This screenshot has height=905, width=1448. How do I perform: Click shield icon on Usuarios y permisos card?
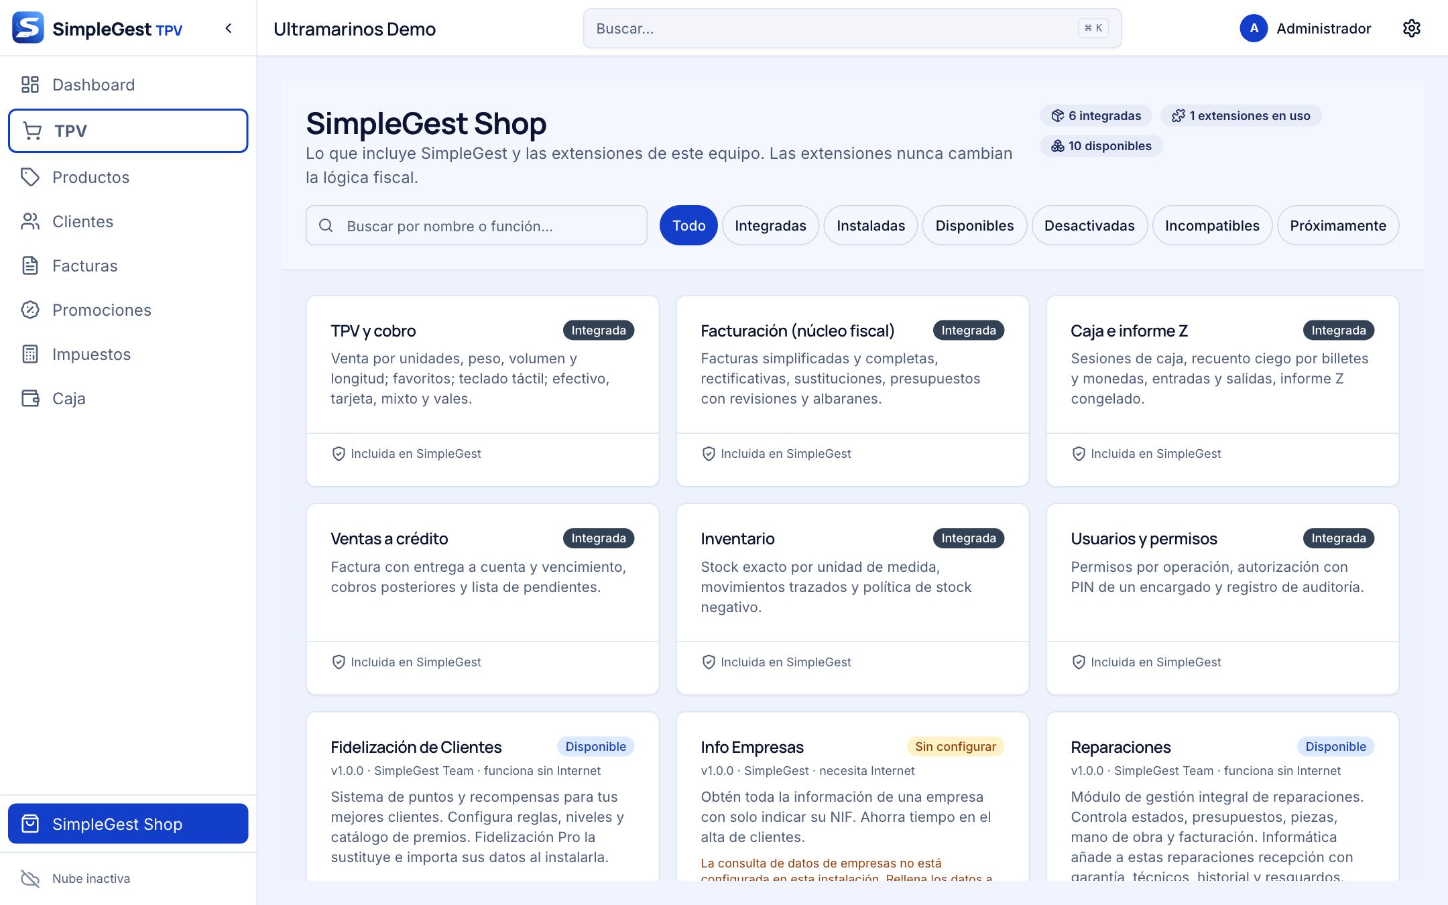coord(1079,662)
